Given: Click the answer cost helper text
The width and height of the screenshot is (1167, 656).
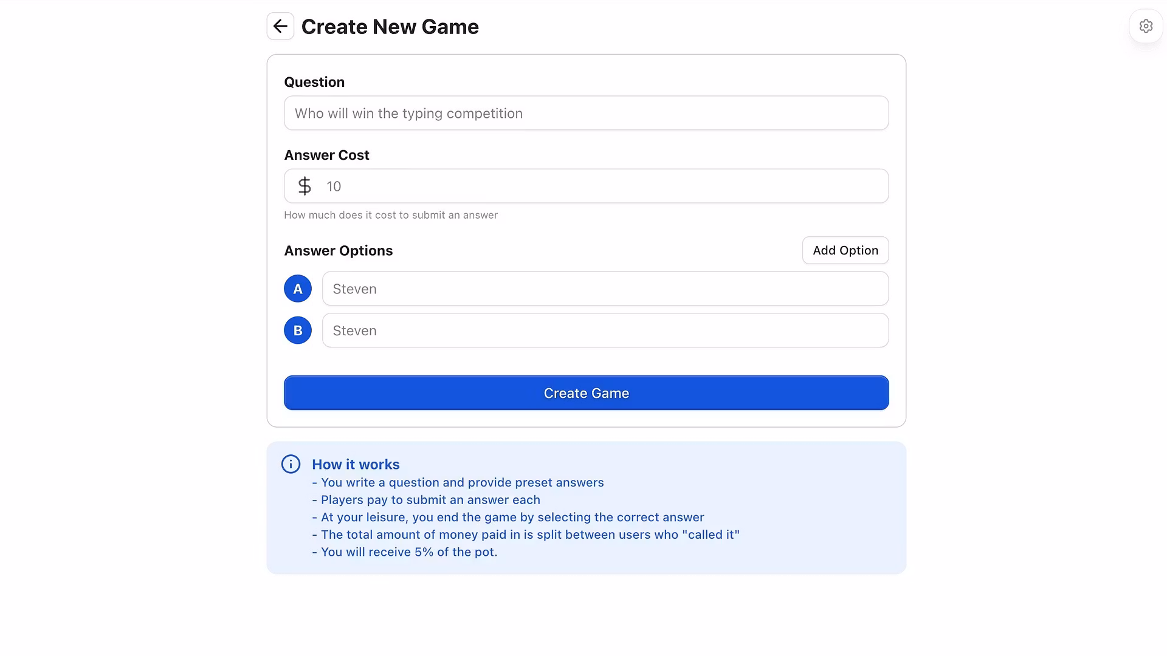Looking at the screenshot, I should click(390, 215).
